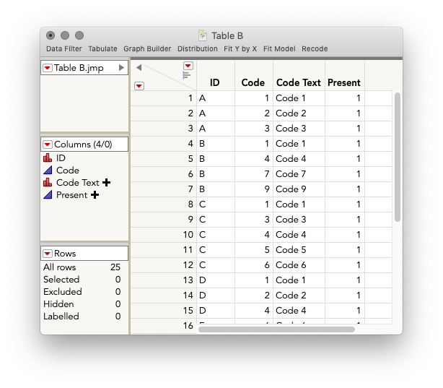This screenshot has width=443, height=388.
Task: Click the ID column nominal icon
Action: point(48,158)
